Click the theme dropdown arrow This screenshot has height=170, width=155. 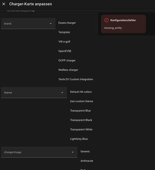(x=62, y=92)
